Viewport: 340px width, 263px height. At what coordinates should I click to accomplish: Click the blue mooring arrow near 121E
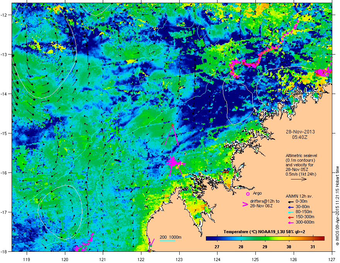pyautogui.click(x=110, y=138)
